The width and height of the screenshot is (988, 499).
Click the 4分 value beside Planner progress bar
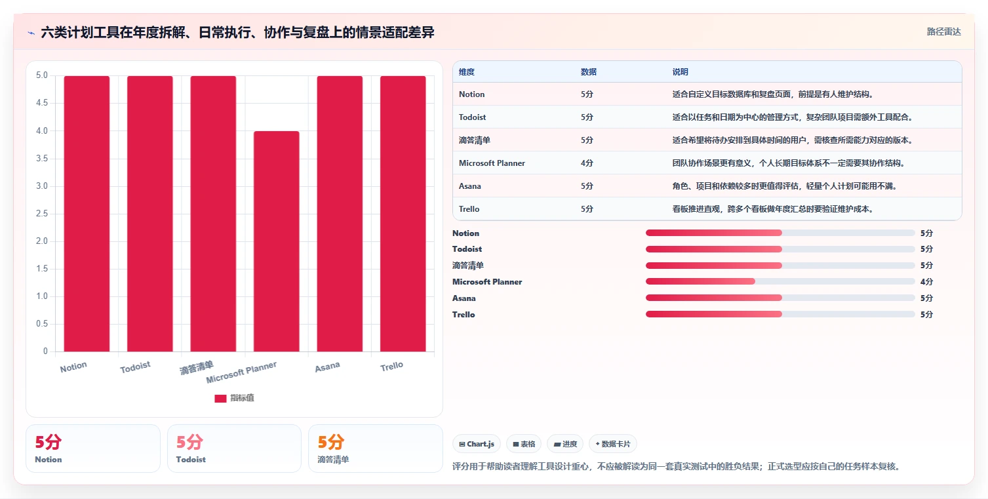(926, 282)
